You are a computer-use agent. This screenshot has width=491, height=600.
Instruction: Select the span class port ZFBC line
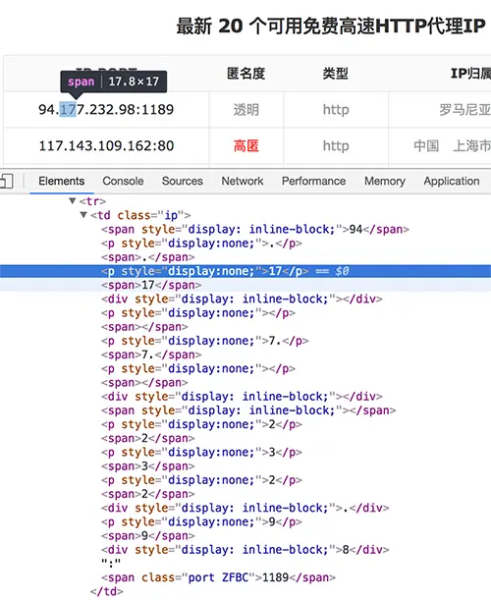coord(218,577)
